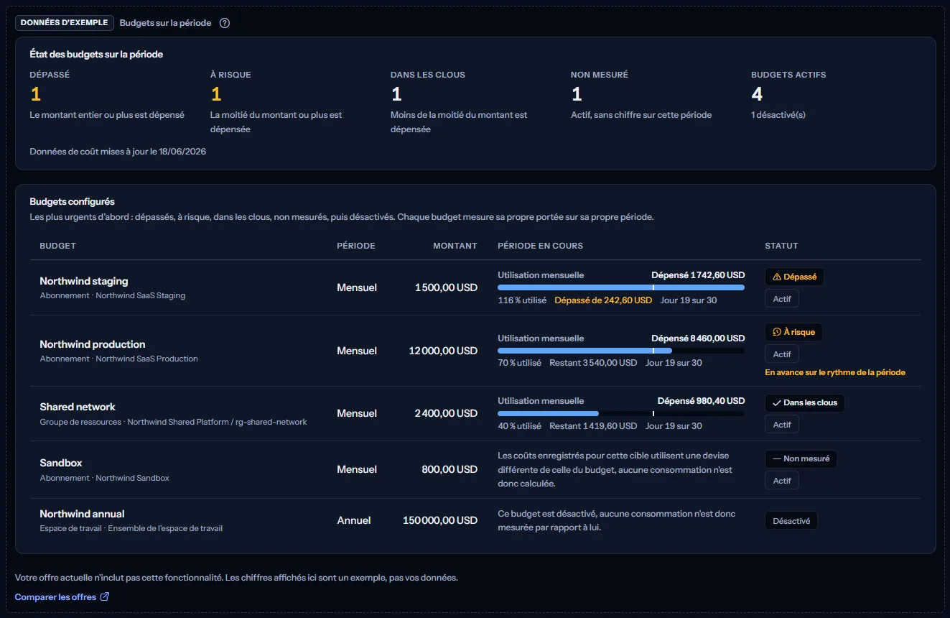Click the dash icon in Non mesuré badge
Viewport: 950px width, 618px height.
pos(776,458)
